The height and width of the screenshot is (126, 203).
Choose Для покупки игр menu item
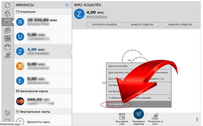(x=139, y=73)
